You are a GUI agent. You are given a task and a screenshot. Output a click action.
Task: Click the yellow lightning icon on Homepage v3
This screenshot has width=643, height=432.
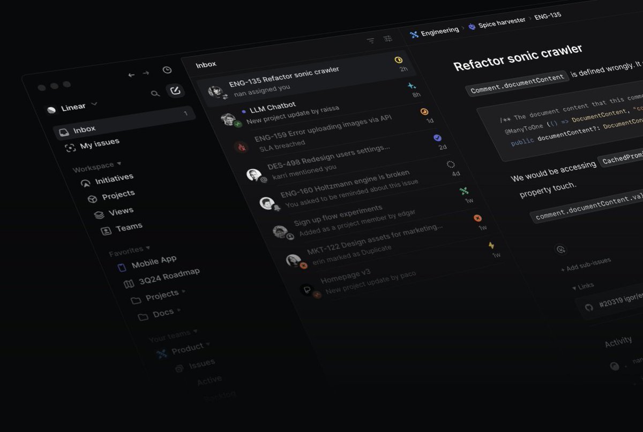[491, 245]
